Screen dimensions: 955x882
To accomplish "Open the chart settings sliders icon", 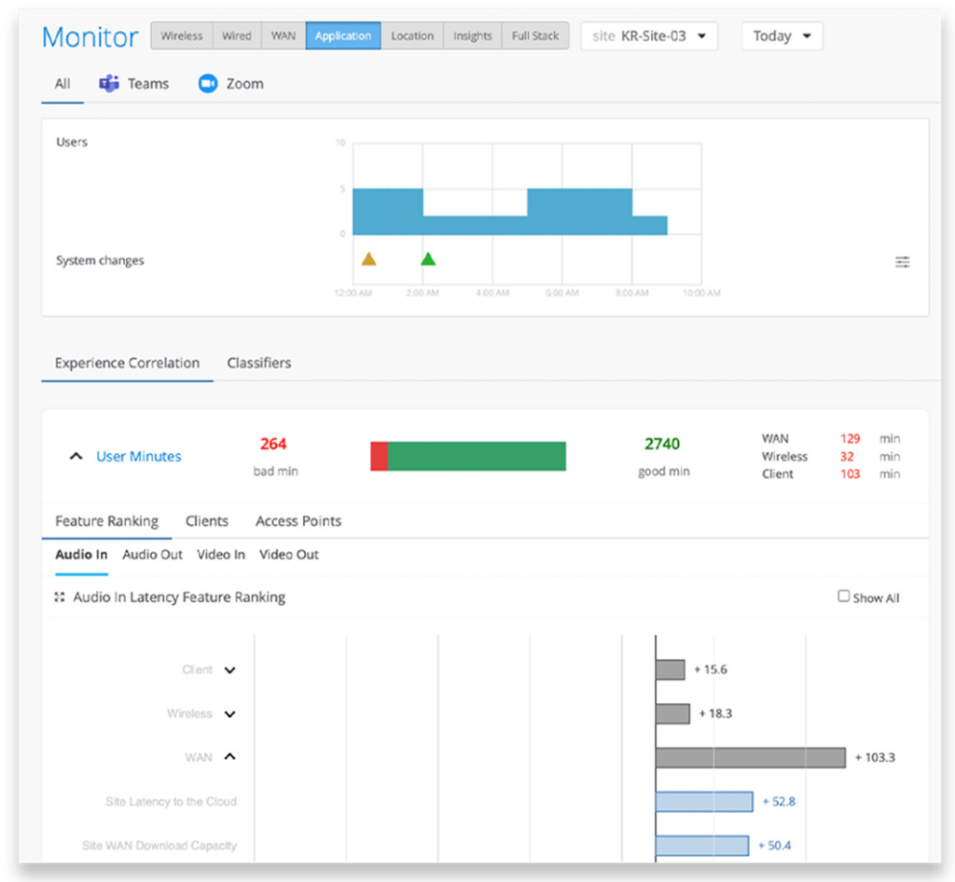I will tap(902, 262).
